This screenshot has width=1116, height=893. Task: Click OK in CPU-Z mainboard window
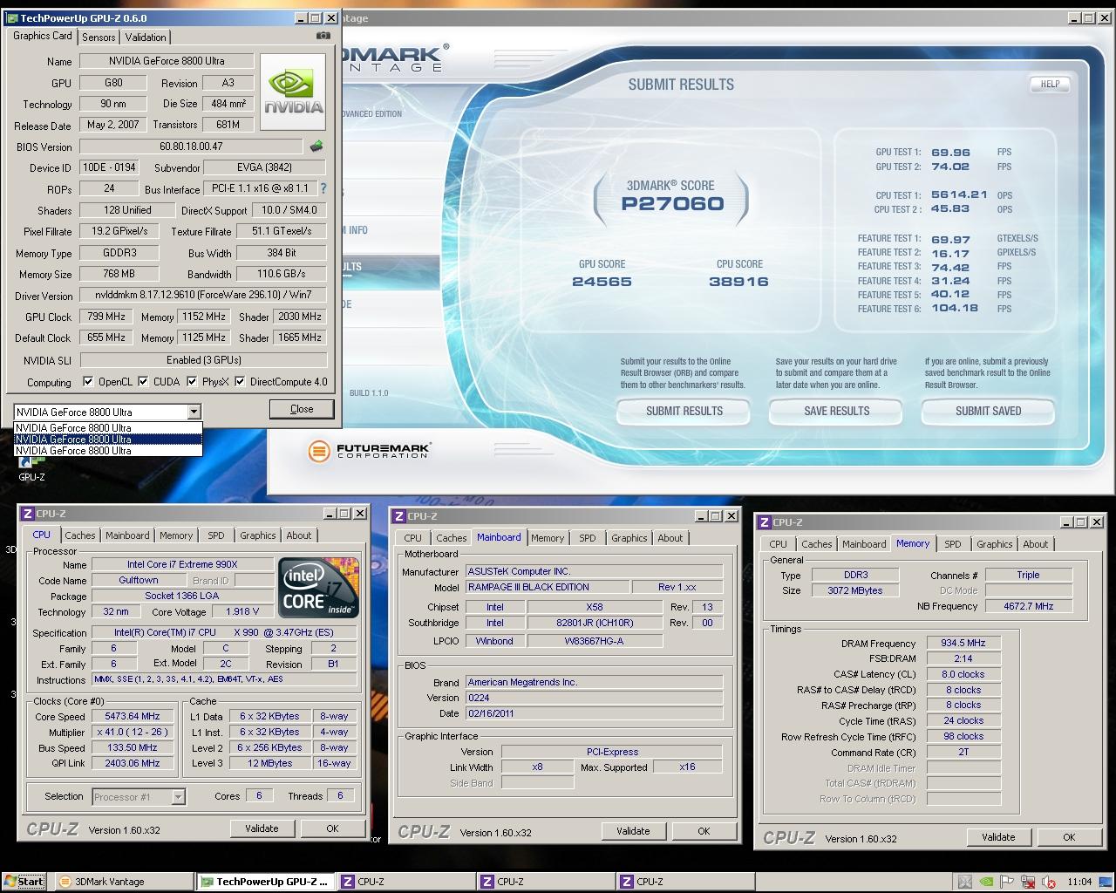[x=704, y=831]
